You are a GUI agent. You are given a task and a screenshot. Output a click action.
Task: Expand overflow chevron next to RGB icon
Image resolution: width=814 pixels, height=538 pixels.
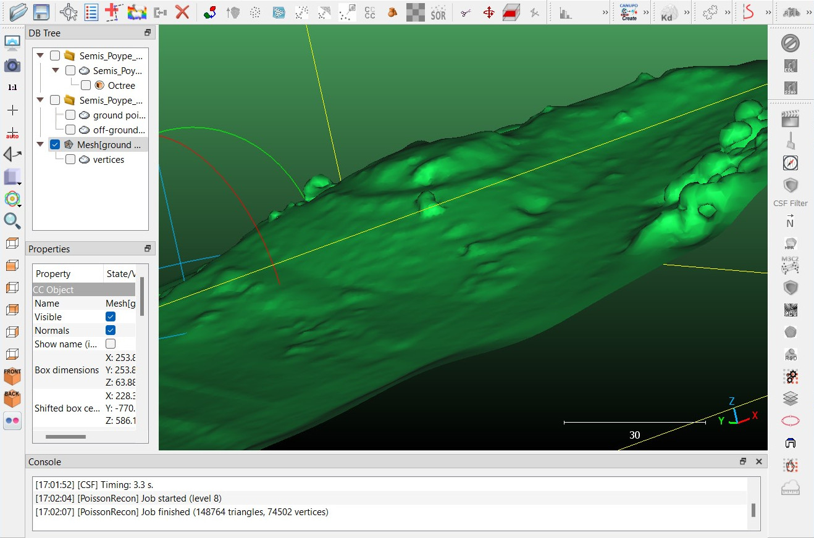(x=809, y=12)
